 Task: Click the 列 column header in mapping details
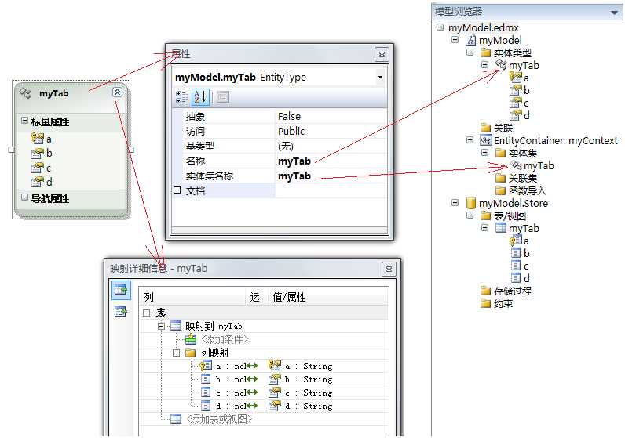[193, 297]
